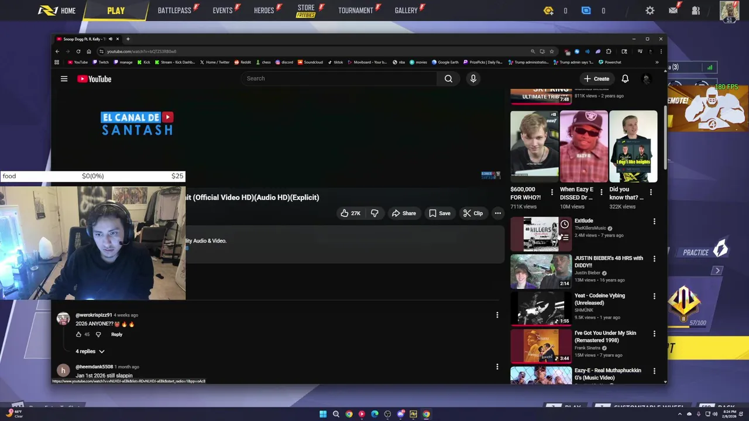Add Exitlude to queue icon
The image size is (749, 421).
565,237
